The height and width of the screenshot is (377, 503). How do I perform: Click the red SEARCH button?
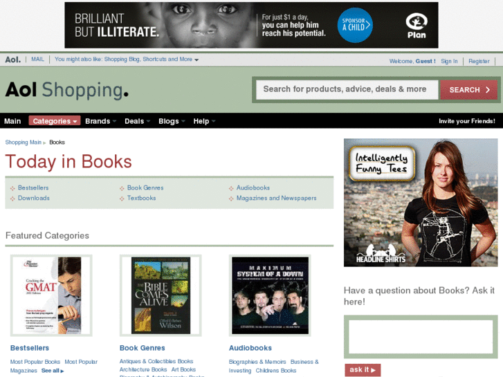(468, 90)
